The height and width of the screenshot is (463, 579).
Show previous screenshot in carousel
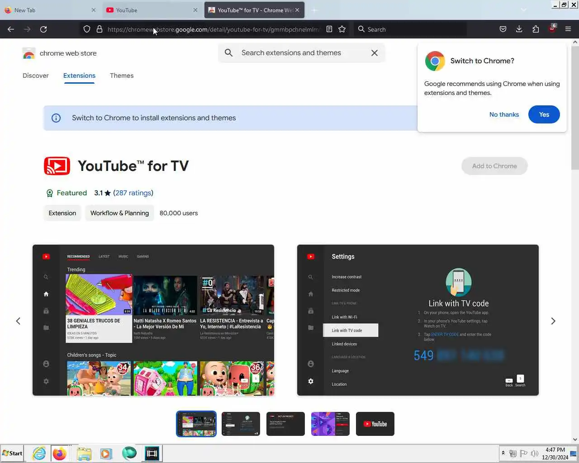pyautogui.click(x=18, y=321)
